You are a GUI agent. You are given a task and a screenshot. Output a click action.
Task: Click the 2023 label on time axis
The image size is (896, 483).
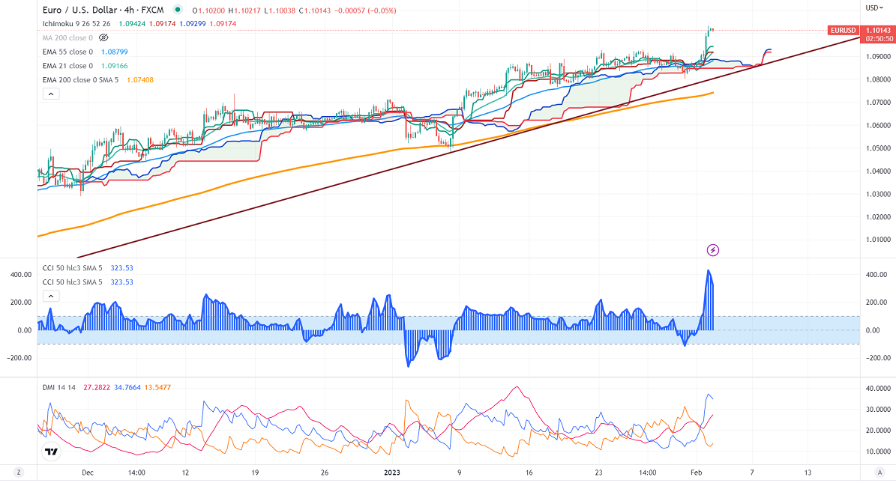[392, 473]
